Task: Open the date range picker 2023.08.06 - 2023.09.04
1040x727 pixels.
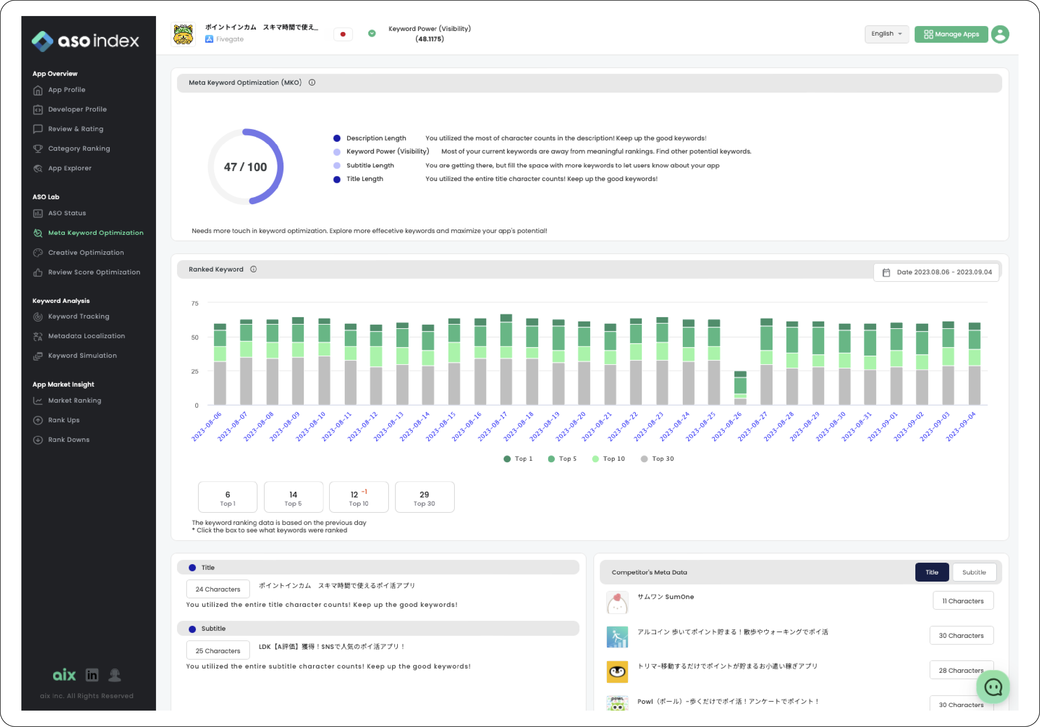Action: 943,272
